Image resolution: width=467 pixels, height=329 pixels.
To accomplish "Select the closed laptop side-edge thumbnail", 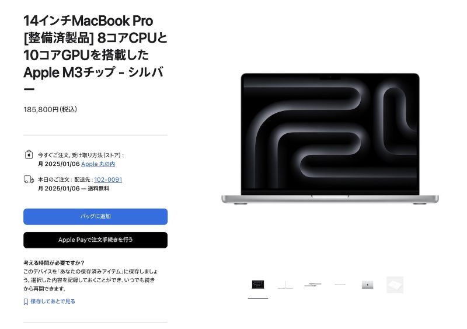I will coord(340,285).
